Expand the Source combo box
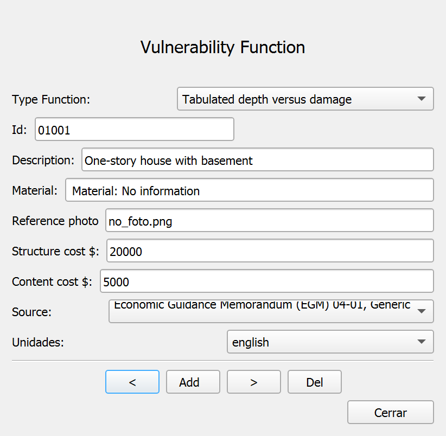Image resolution: width=446 pixels, height=436 pixels. [271, 311]
